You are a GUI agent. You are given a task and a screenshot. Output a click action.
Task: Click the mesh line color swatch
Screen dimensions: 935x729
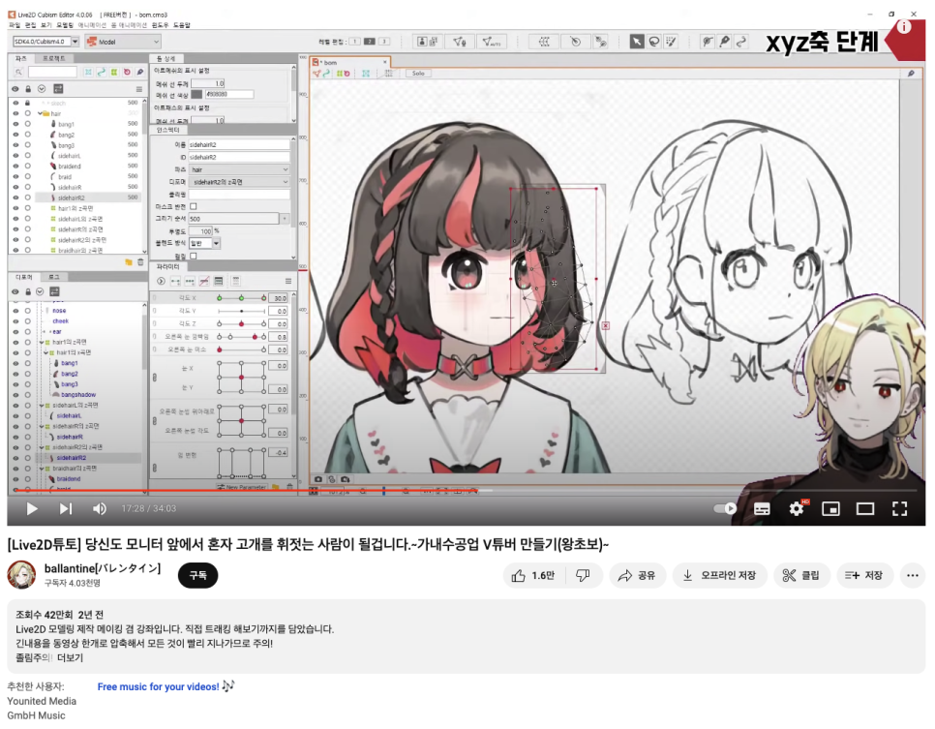196,94
